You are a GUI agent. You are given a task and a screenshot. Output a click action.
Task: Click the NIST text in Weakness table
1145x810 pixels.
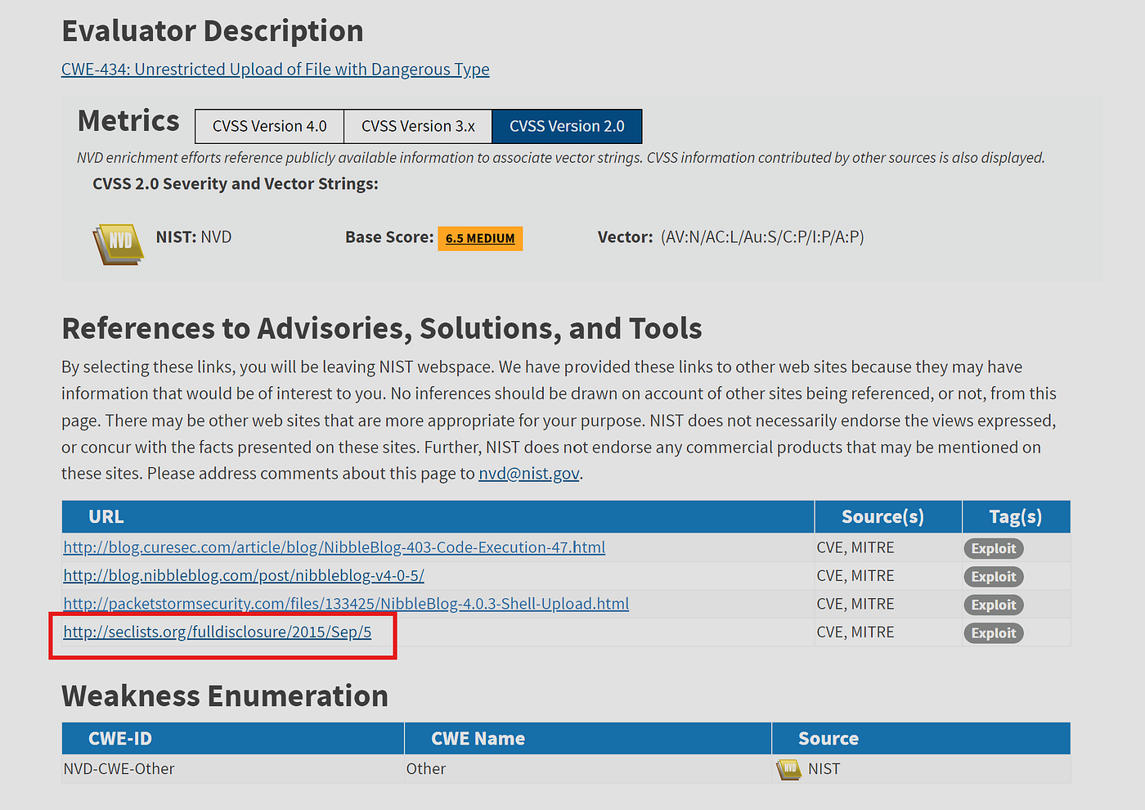click(824, 769)
